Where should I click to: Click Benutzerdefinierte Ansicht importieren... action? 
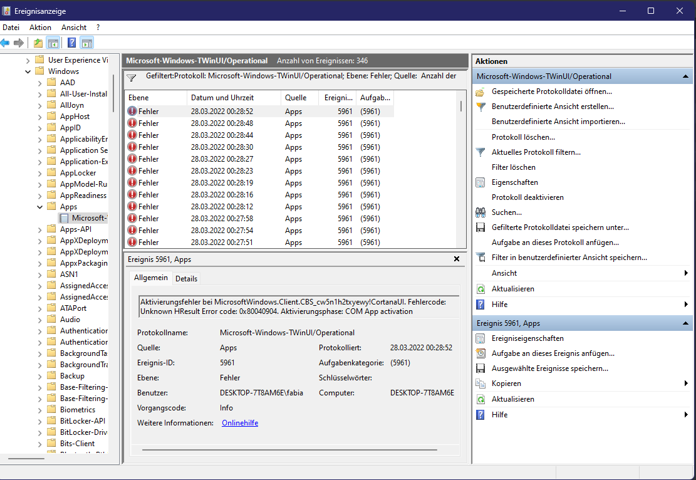[x=558, y=121]
